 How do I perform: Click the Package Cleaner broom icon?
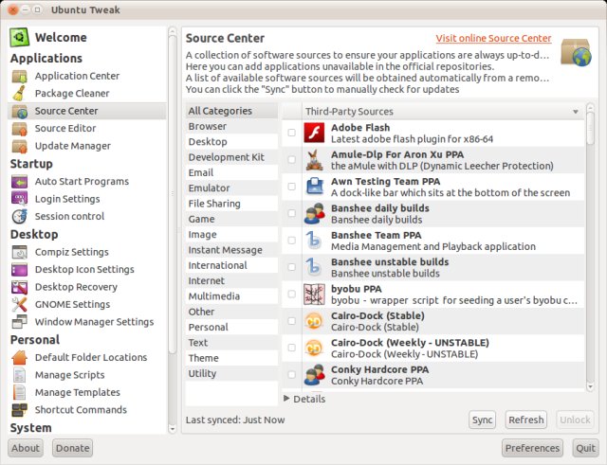[x=19, y=93]
